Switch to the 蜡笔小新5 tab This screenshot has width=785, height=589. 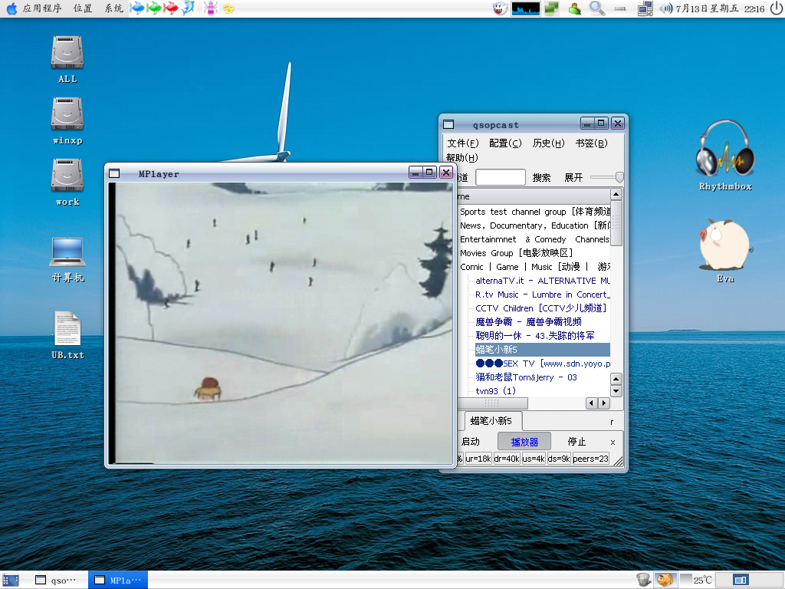coord(491,421)
